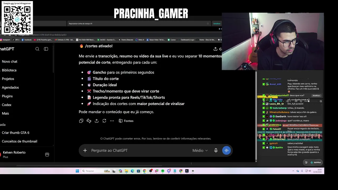The height and width of the screenshot is (190, 338).
Task: Open the 'Baixar Video TikTok' bookmark
Action: click(156, 40)
